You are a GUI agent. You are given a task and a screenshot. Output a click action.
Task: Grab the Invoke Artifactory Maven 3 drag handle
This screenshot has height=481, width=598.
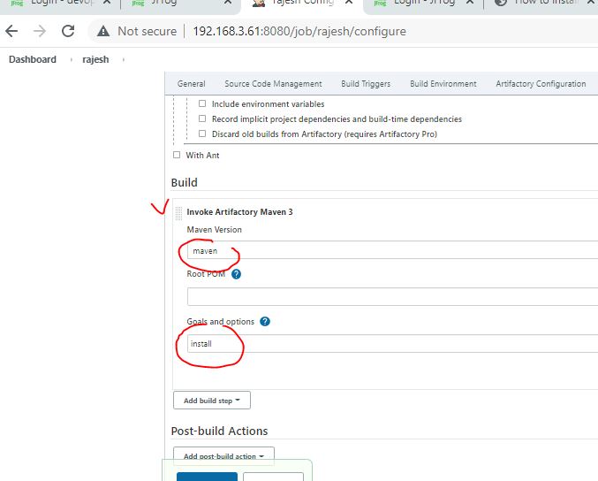click(179, 212)
